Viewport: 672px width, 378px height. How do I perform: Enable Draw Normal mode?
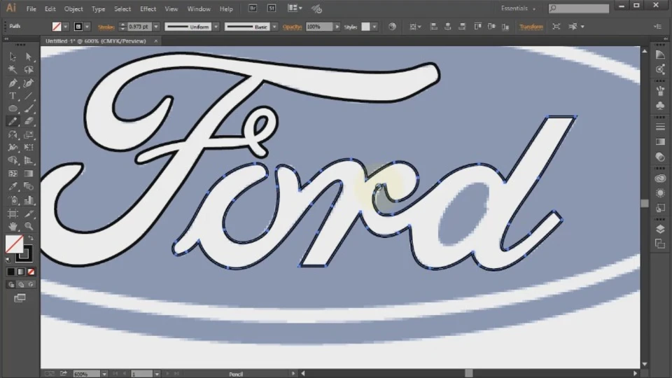tap(10, 284)
